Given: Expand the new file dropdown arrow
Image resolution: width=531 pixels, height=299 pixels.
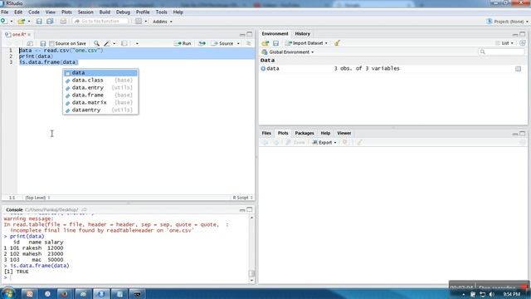Looking at the screenshot, I should (x=11, y=22).
